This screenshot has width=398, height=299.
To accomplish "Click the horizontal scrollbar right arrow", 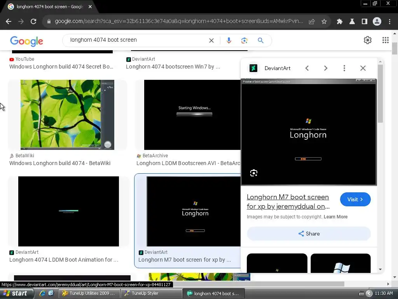I will click(x=388, y=284).
